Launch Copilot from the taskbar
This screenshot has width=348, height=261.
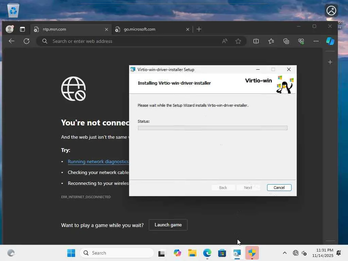click(x=177, y=253)
